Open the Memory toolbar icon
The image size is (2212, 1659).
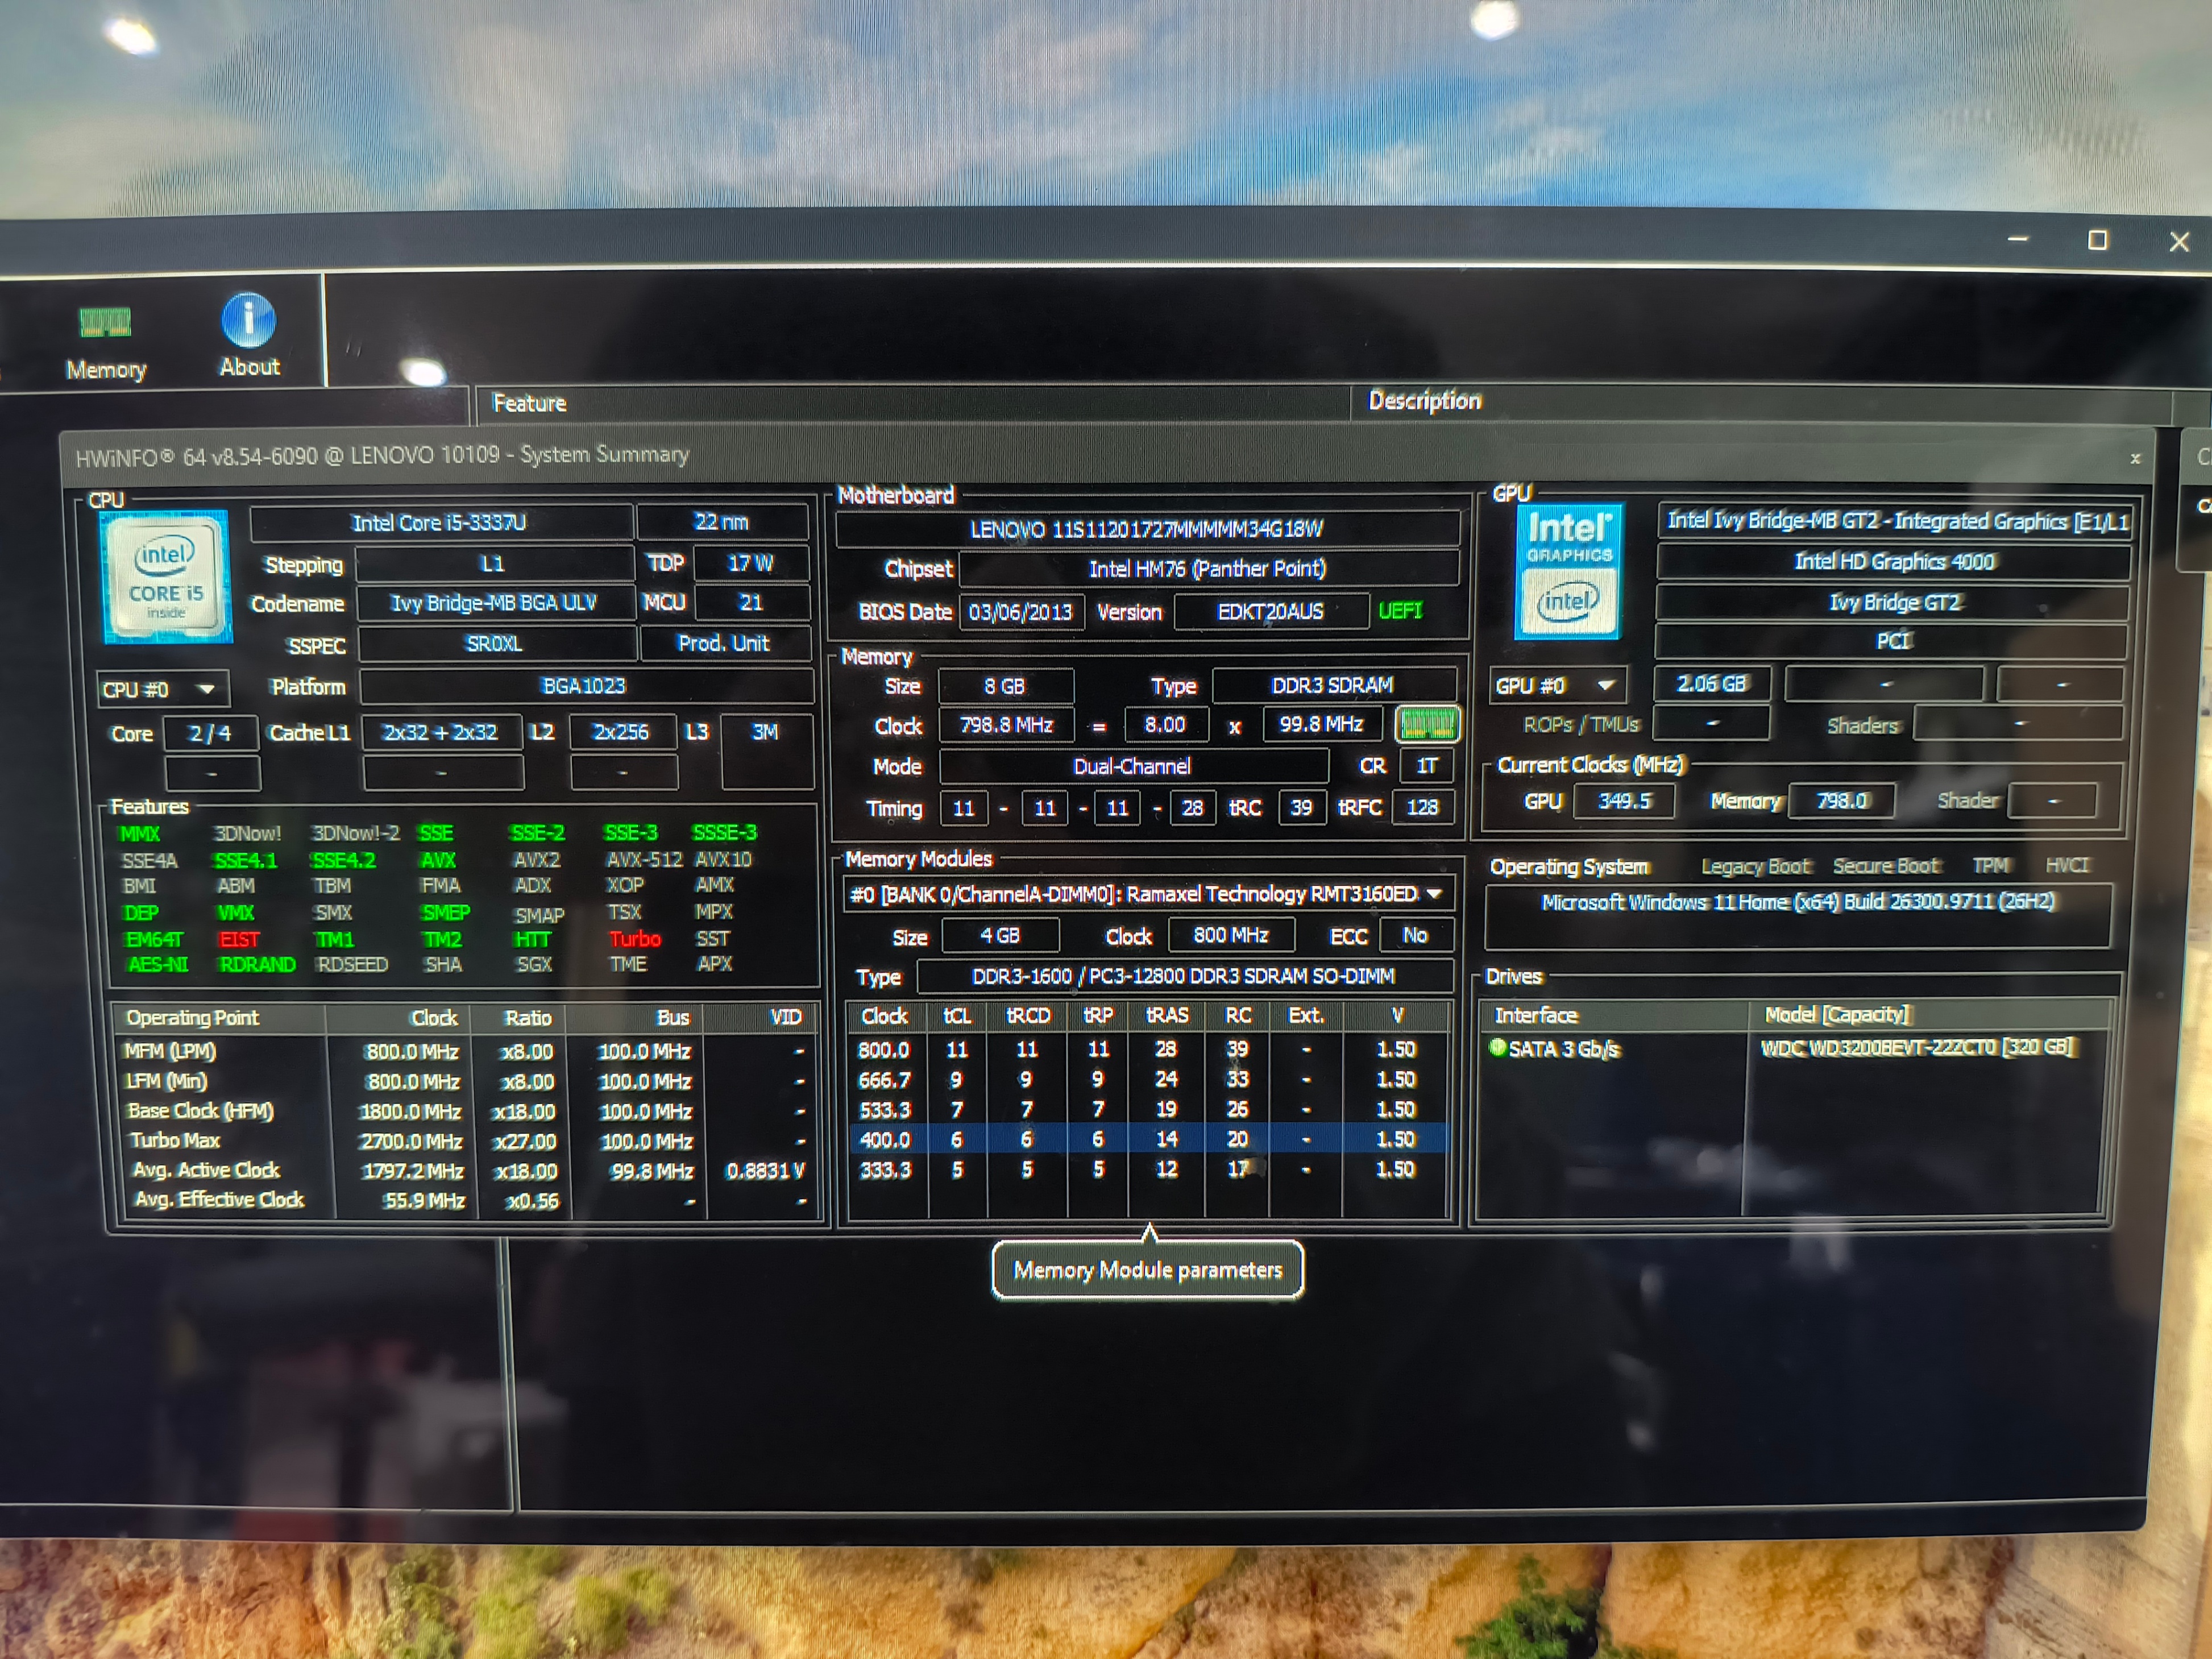pos(105,343)
